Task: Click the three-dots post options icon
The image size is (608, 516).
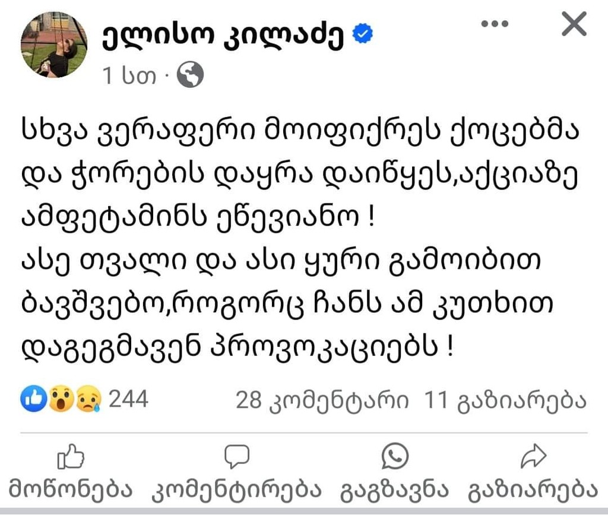Action: [x=494, y=24]
